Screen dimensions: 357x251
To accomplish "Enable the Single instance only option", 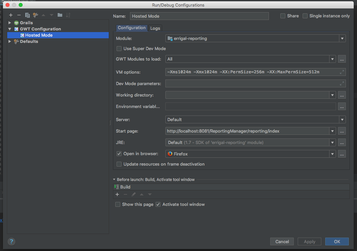I will pyautogui.click(x=305, y=16).
